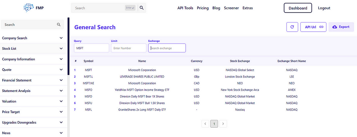Click the API Url button label

pos(311,27)
